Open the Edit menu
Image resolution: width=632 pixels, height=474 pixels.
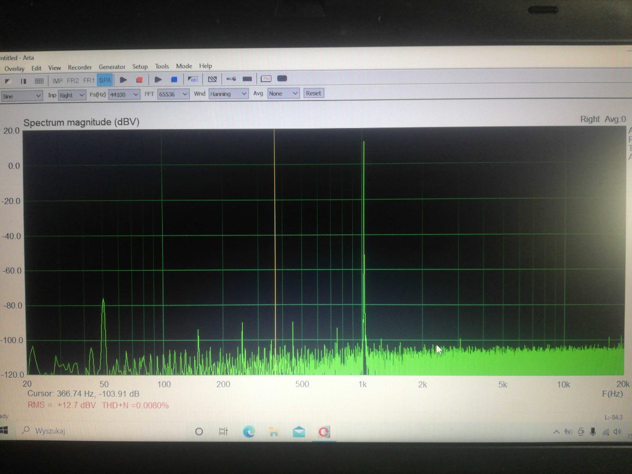(36, 68)
